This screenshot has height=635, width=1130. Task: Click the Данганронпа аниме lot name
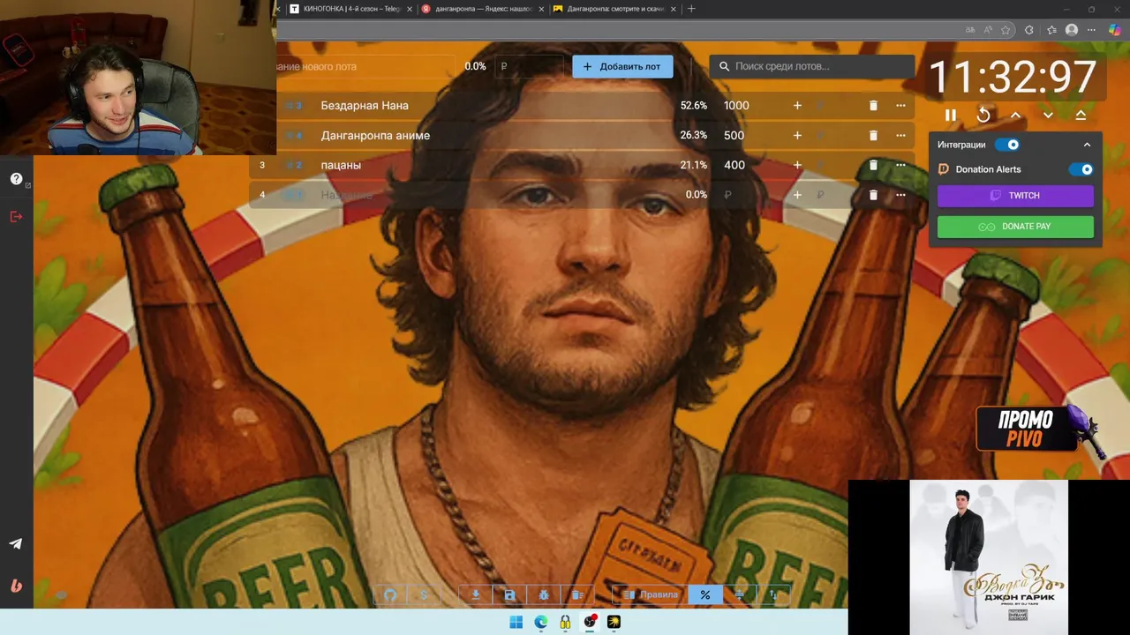pyautogui.click(x=375, y=135)
